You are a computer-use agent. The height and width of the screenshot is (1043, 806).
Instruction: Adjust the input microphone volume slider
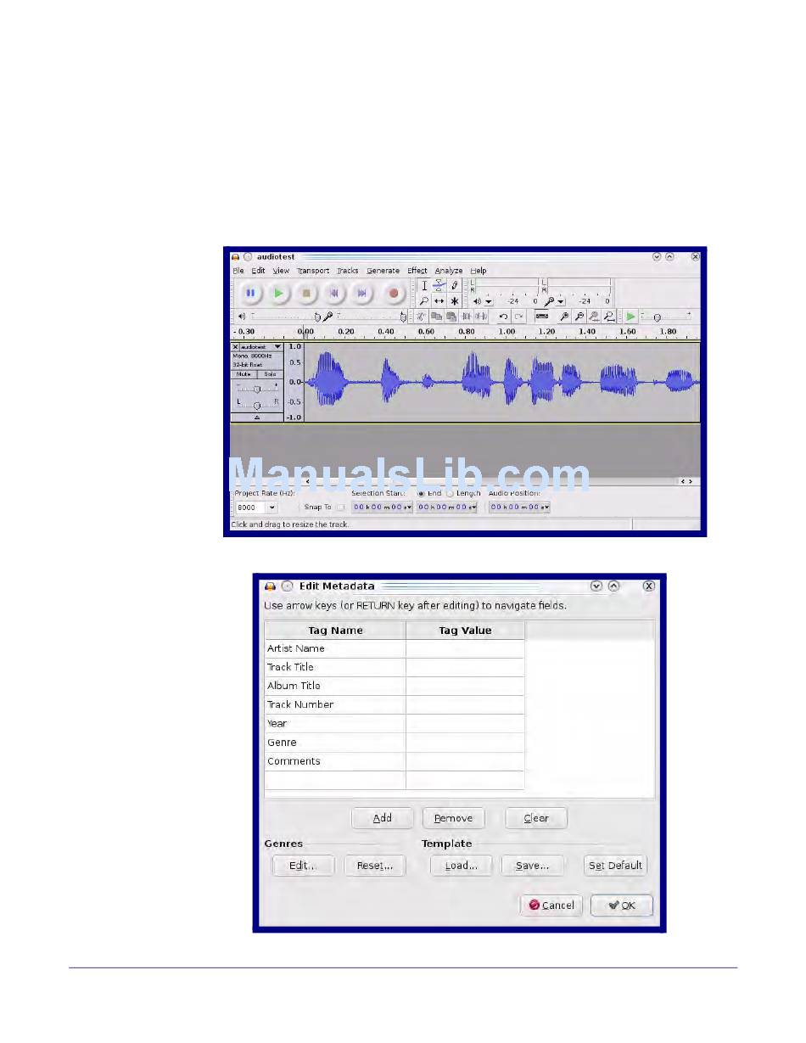pos(371,316)
